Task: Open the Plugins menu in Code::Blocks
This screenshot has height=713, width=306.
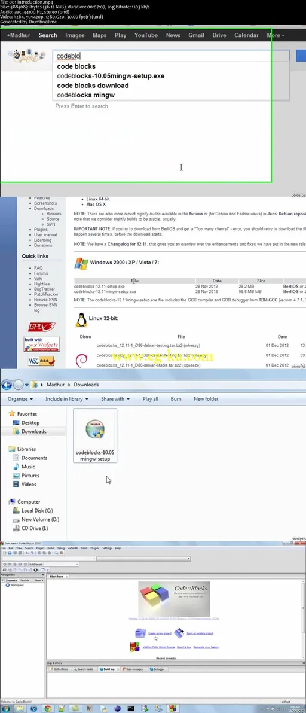Action: [x=94, y=549]
